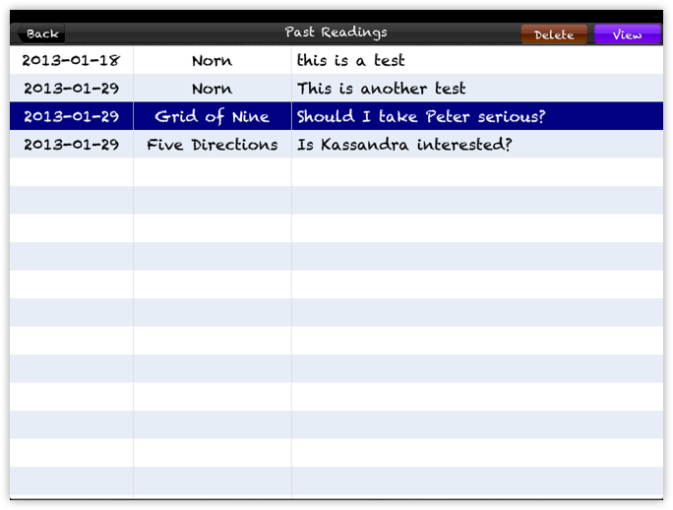Click empty cell under "Is Kassandra interested?"
Viewport: 673px width, 510px height.
tap(476, 172)
